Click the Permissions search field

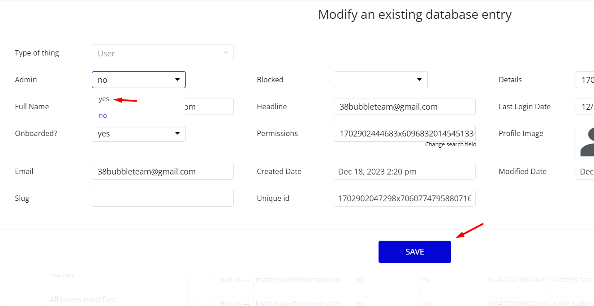click(x=405, y=133)
